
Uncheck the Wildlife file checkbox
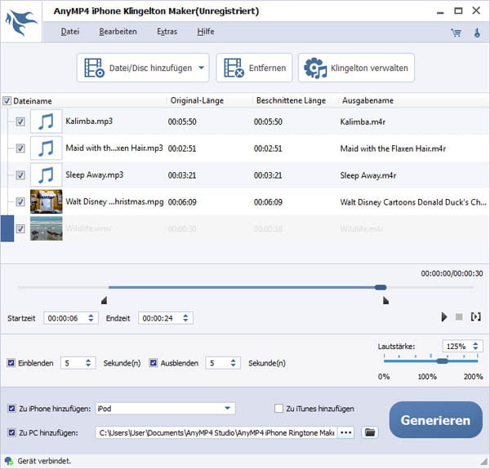coord(20,228)
